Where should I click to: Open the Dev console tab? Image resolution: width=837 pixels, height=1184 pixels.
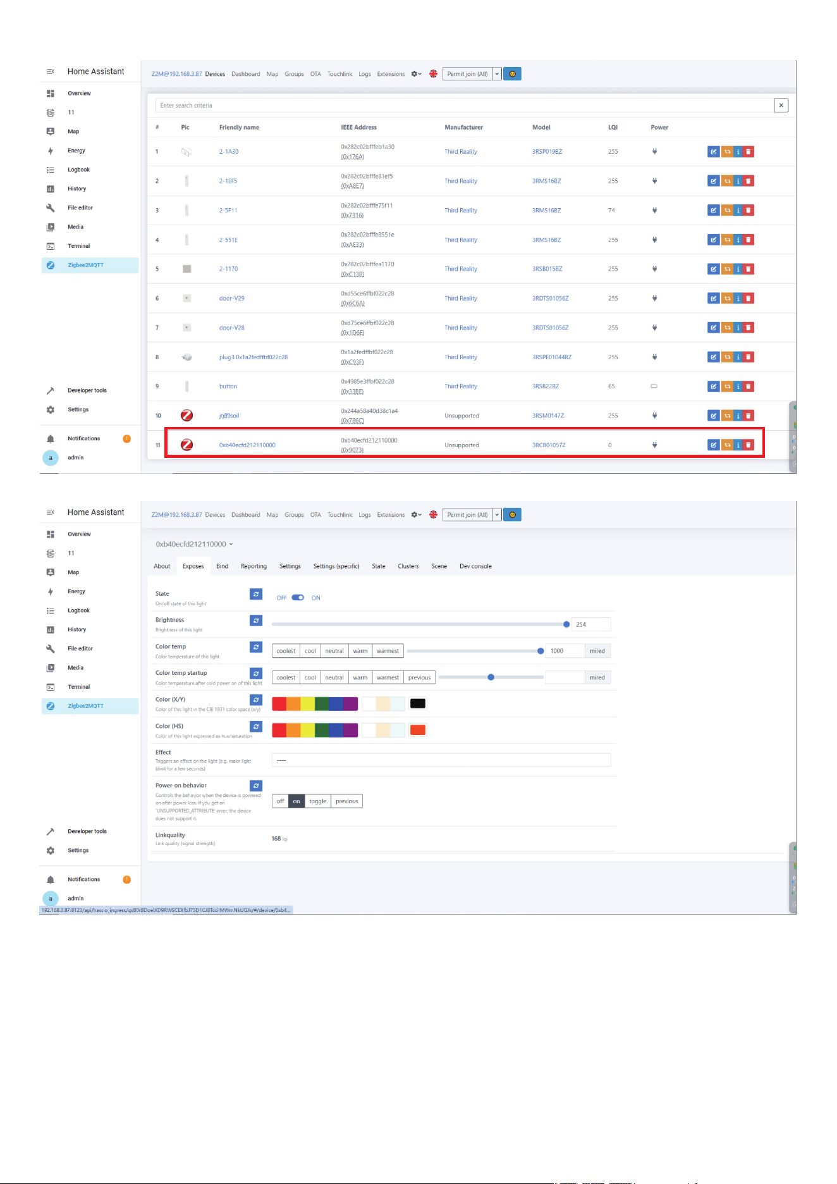click(x=475, y=566)
